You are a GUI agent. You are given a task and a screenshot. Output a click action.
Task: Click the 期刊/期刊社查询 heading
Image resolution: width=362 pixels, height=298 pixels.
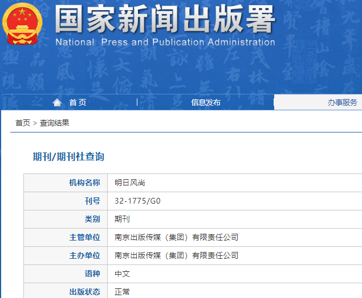coord(68,156)
